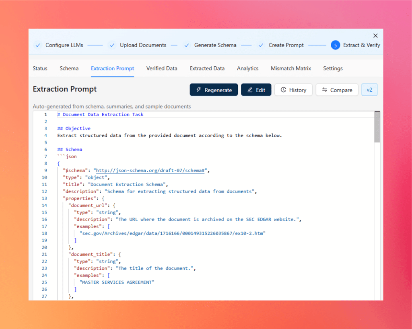Click the Configure LLMs checkmark step icon
This screenshot has height=329, width=412.
pos(38,45)
